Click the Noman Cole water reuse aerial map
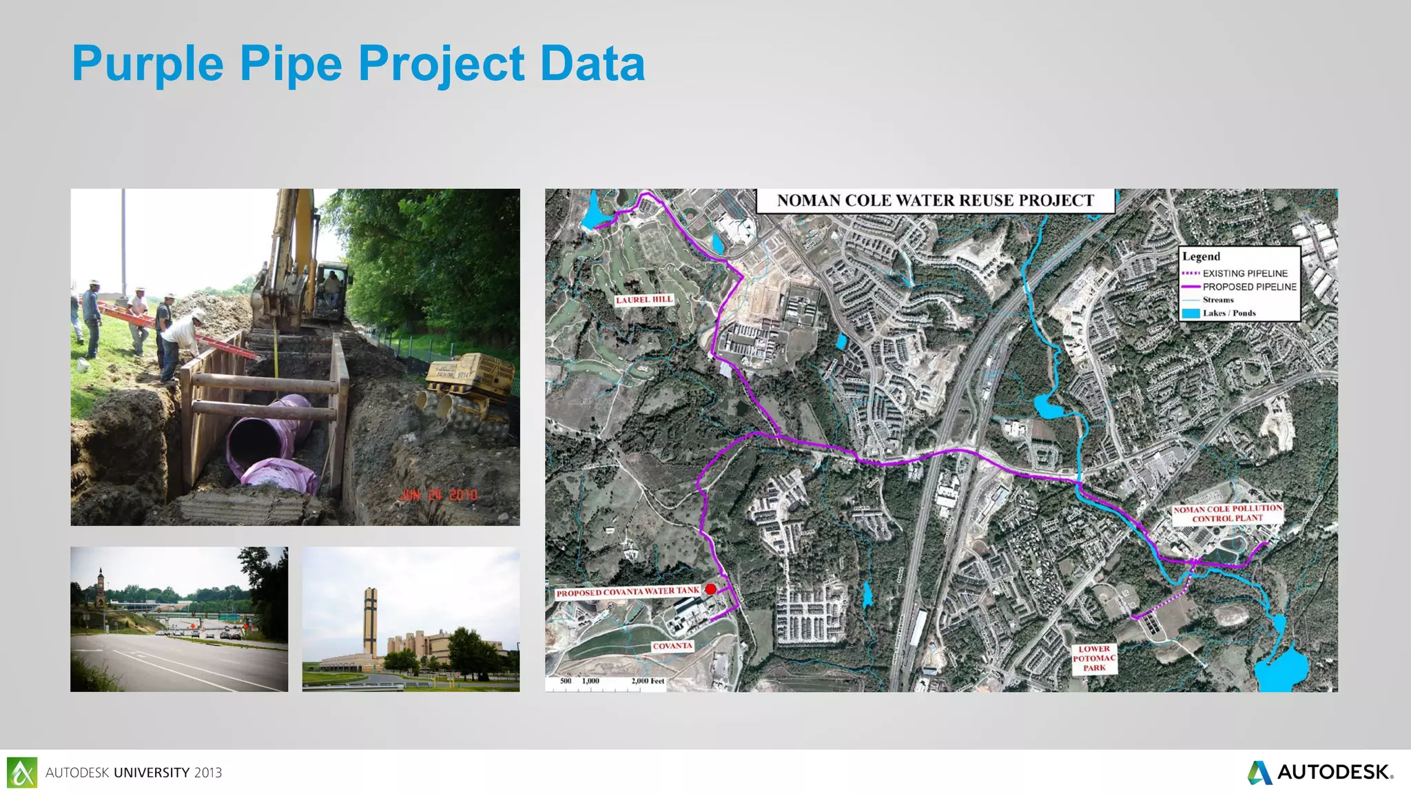1411x794 pixels. (941, 440)
